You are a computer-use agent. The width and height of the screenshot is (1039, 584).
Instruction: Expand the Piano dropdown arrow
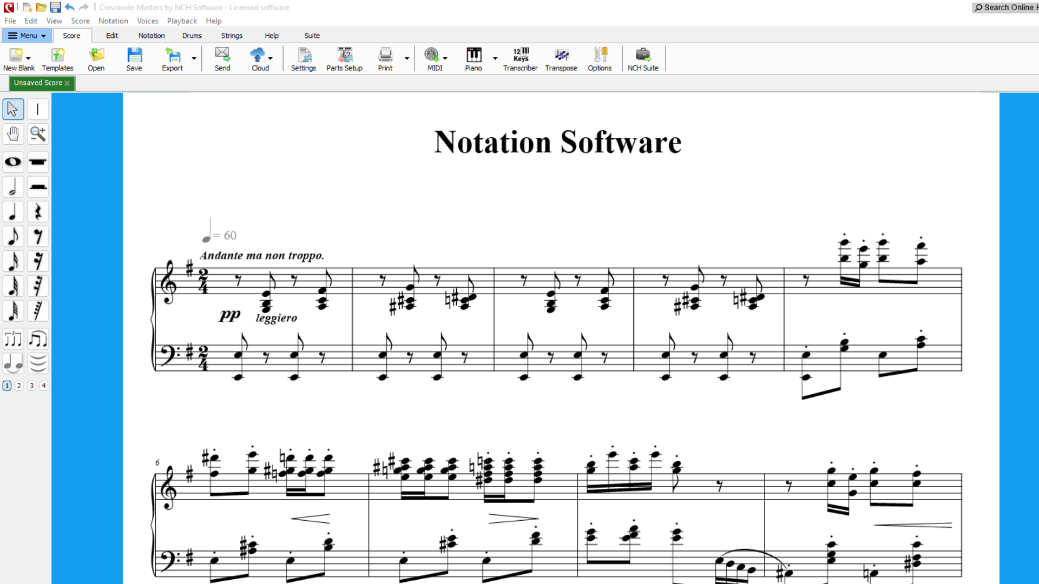click(495, 58)
